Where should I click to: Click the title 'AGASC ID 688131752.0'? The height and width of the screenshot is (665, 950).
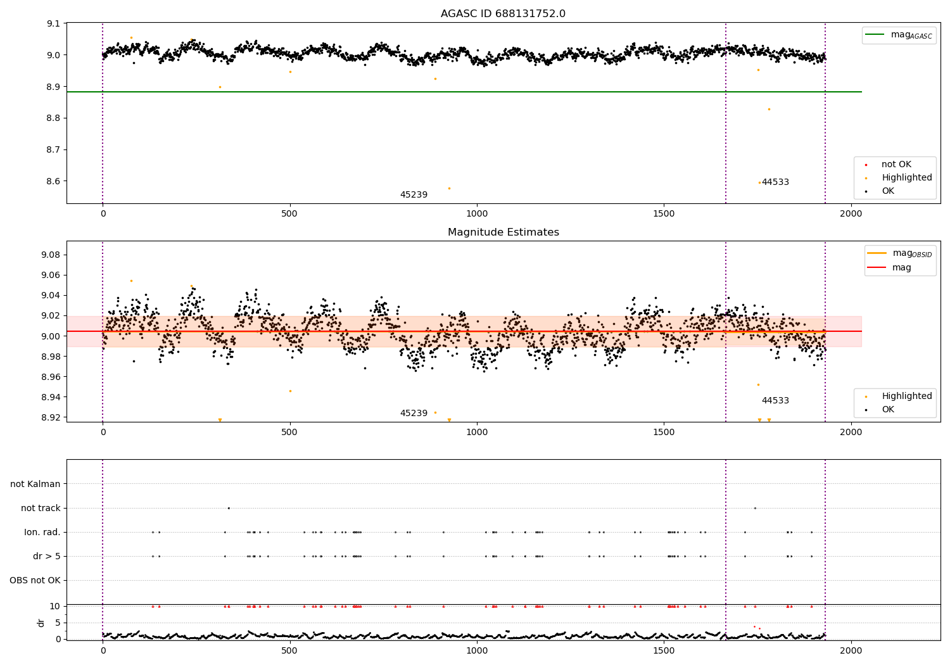click(503, 14)
